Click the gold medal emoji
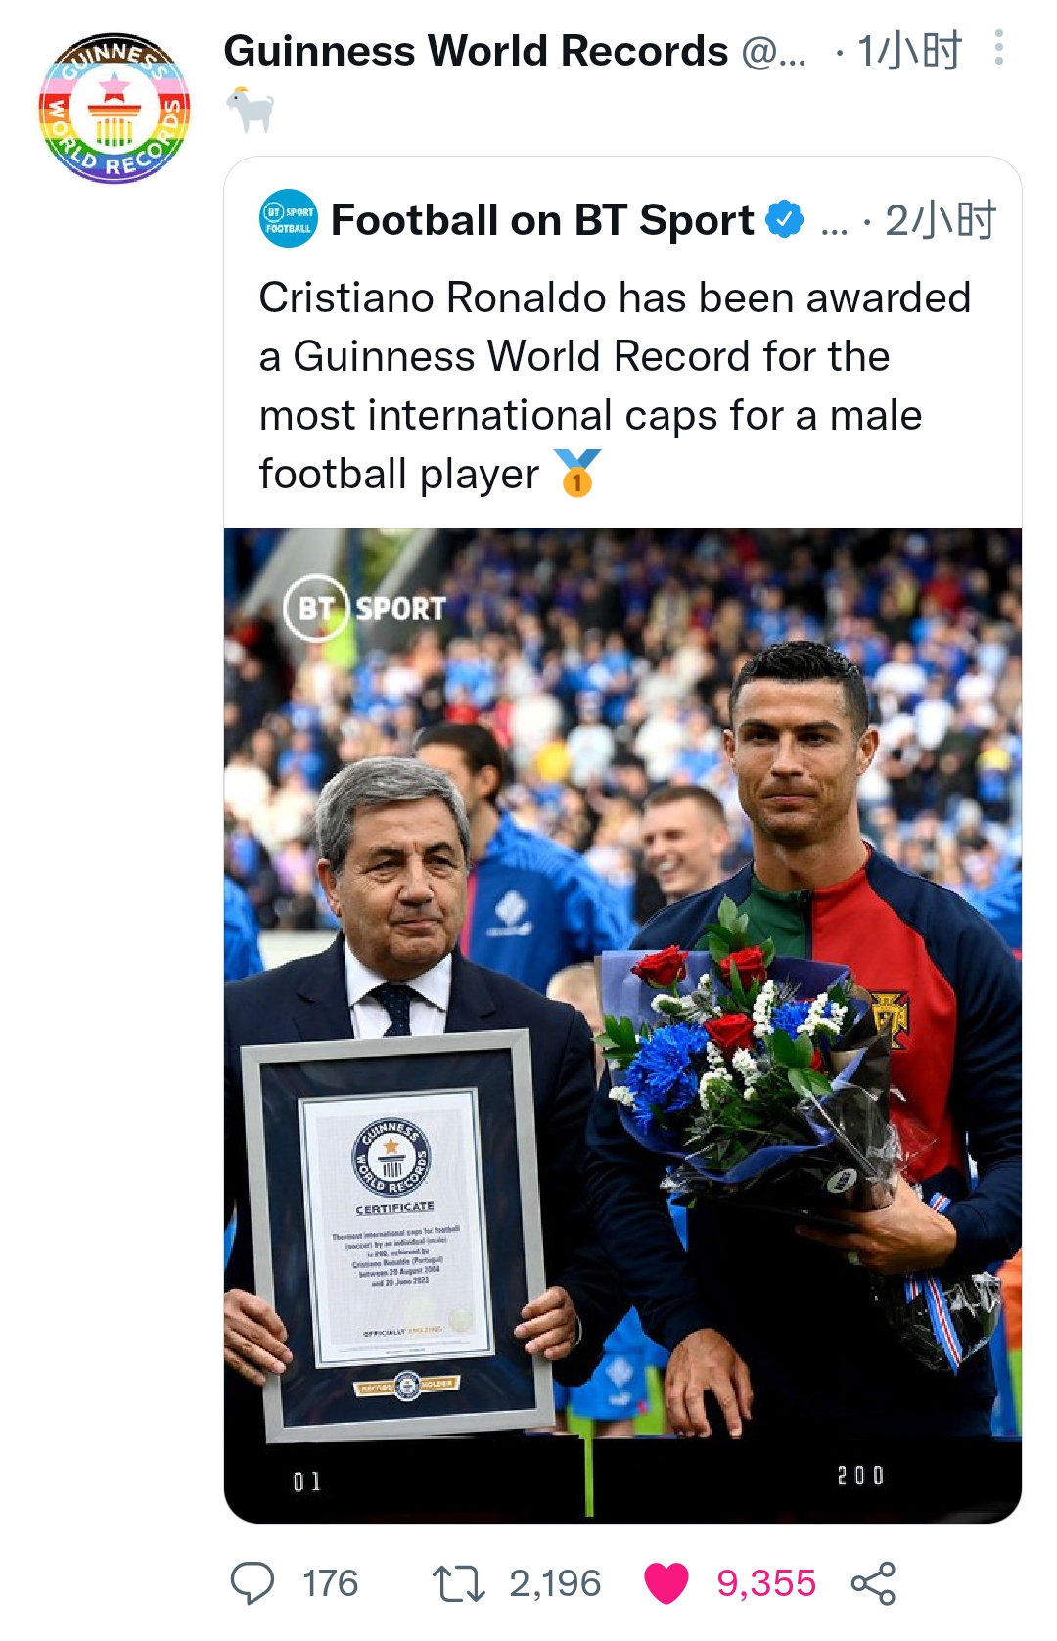 577,473
